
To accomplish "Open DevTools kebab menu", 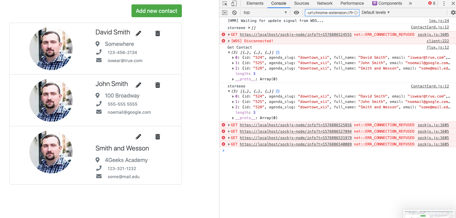I will [x=444, y=3].
